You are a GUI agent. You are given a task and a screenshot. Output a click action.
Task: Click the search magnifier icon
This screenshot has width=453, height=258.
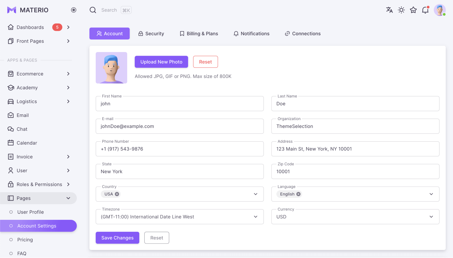point(93,10)
